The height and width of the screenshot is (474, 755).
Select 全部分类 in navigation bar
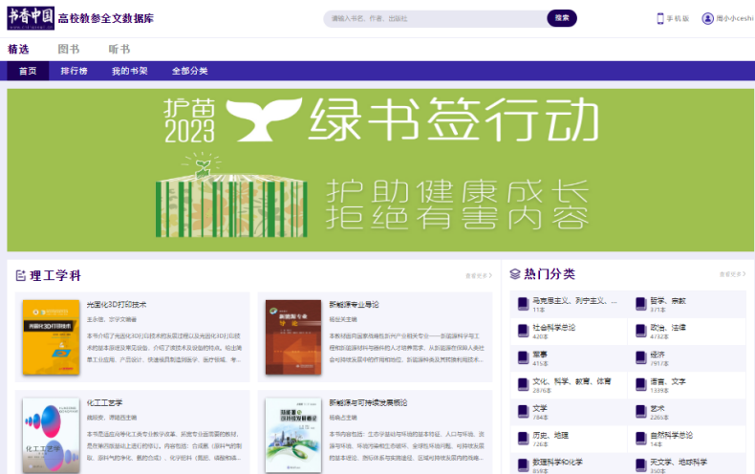[189, 71]
